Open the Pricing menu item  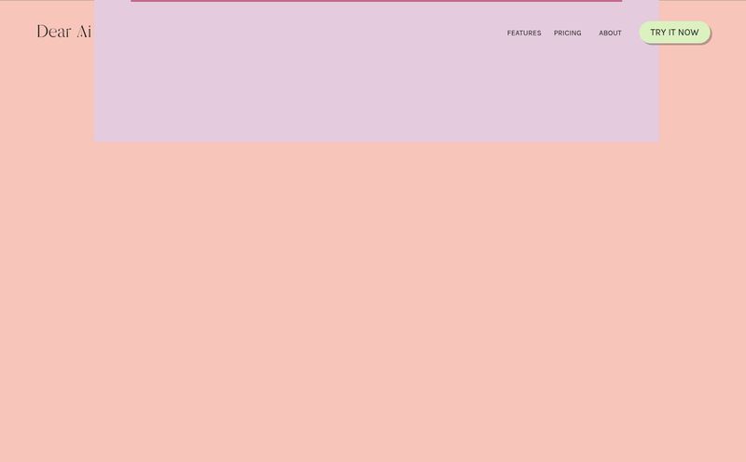567,33
